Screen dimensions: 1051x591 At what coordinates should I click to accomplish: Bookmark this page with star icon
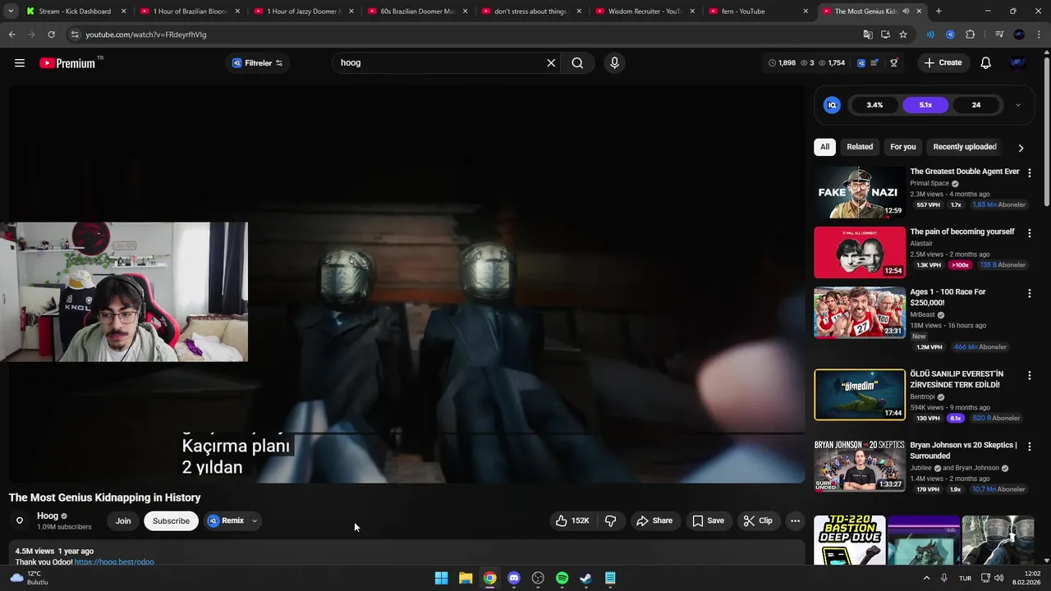903,34
